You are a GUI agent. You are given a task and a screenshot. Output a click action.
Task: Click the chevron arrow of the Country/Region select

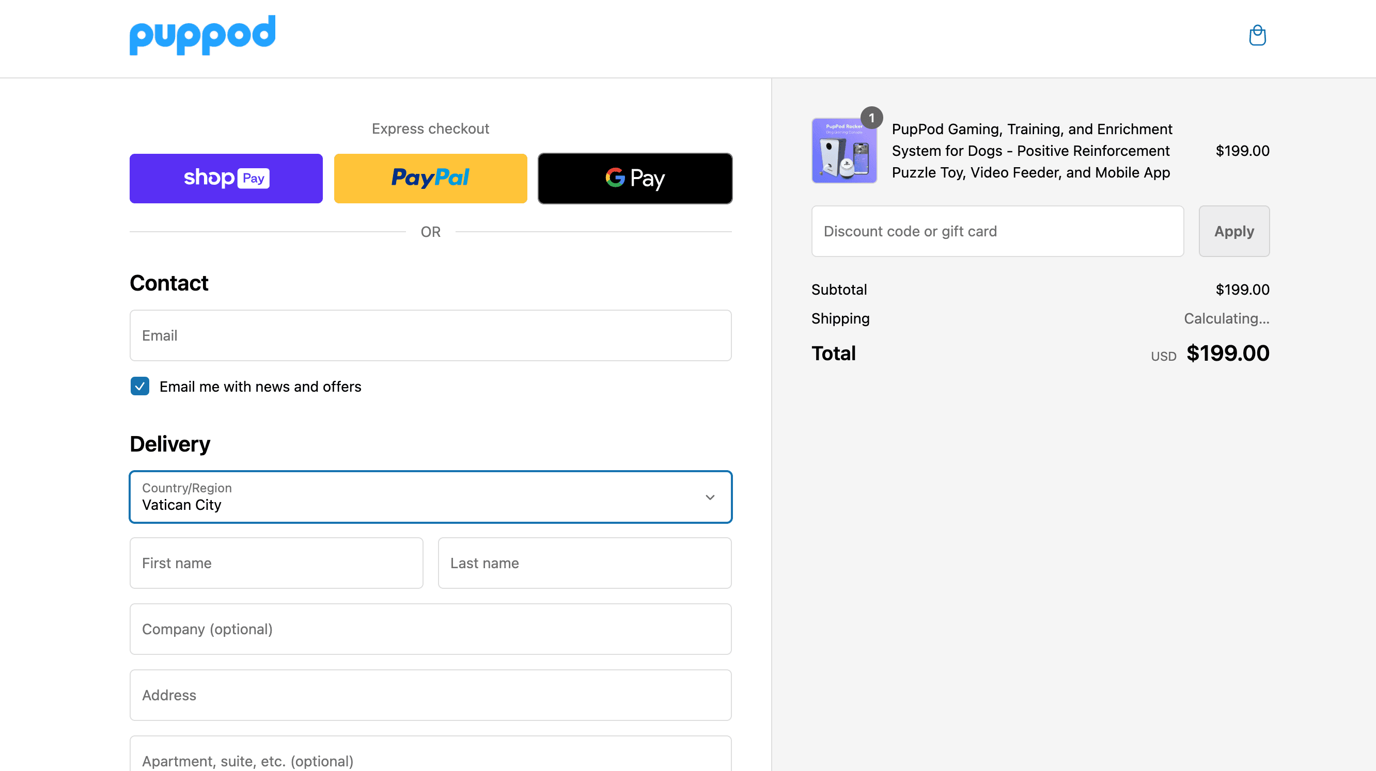[x=710, y=497]
